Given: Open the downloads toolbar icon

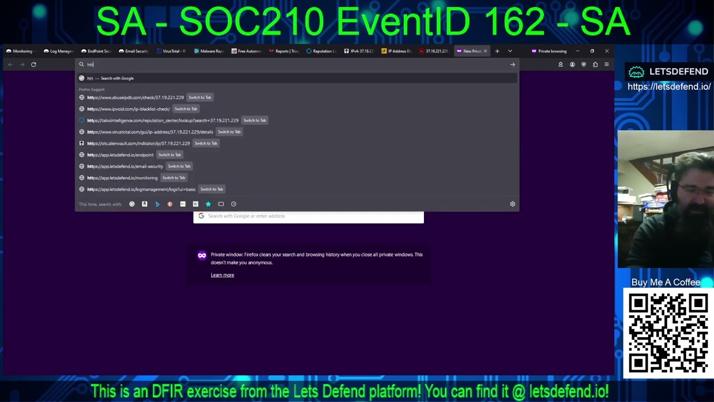Looking at the screenshot, I should tap(561, 64).
